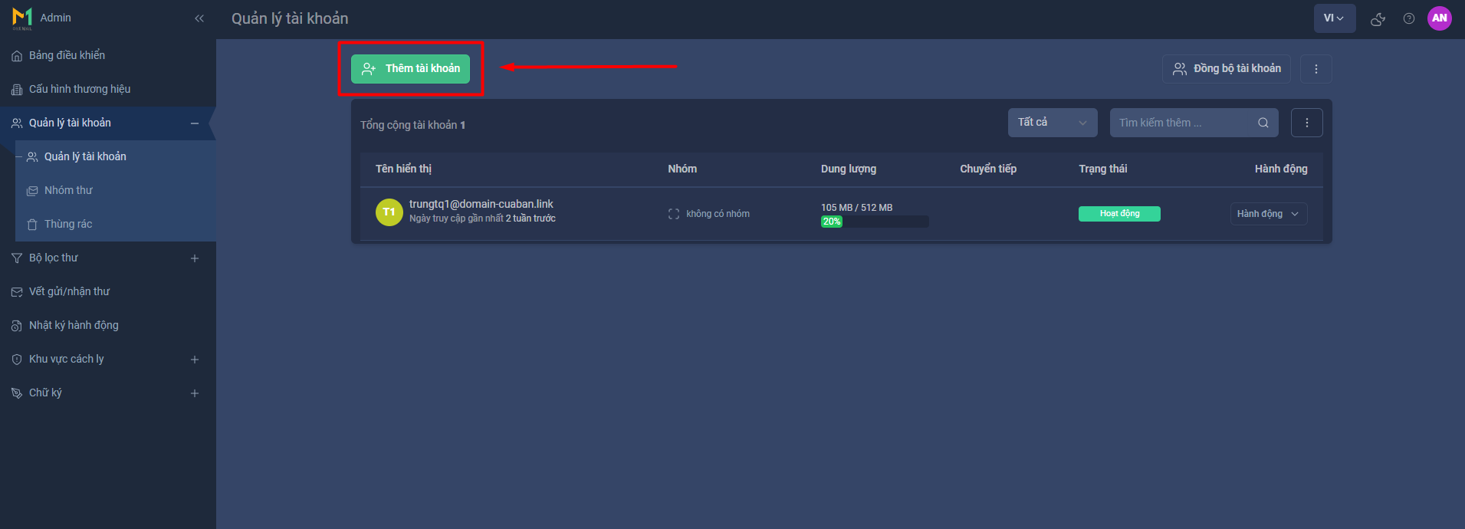Open help question mark icon
1465x529 pixels.
(1409, 18)
